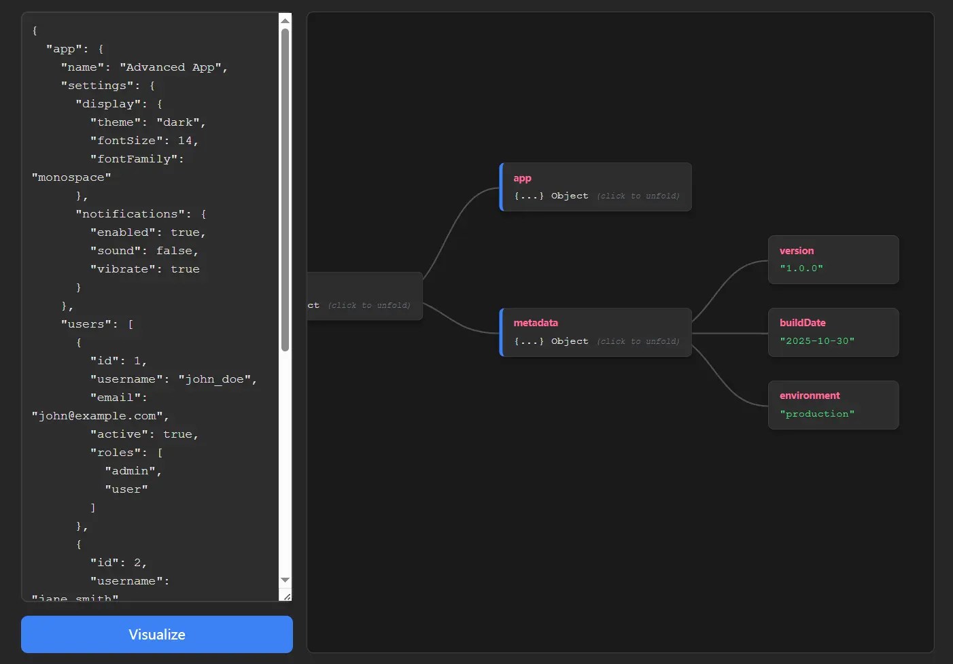Select the buildDate node in the graph
Screen dimensions: 953x664
833,332
